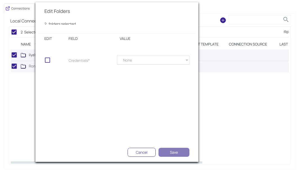299x170 pixels.
Task: Click the plus icon to add connection
Action: point(223,20)
